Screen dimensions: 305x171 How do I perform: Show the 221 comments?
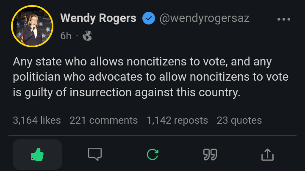pyautogui.click(x=104, y=120)
